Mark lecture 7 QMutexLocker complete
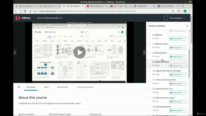 click(x=149, y=44)
